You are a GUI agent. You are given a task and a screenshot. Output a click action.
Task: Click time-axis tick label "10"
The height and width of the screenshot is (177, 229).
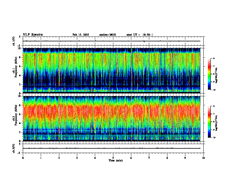coord(203,158)
